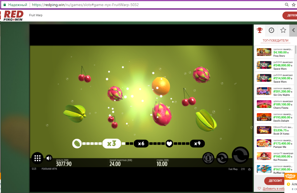The width and height of the screenshot is (297, 193).
Task: Click the $3,036.75 winning amount
Action: click(280, 130)
